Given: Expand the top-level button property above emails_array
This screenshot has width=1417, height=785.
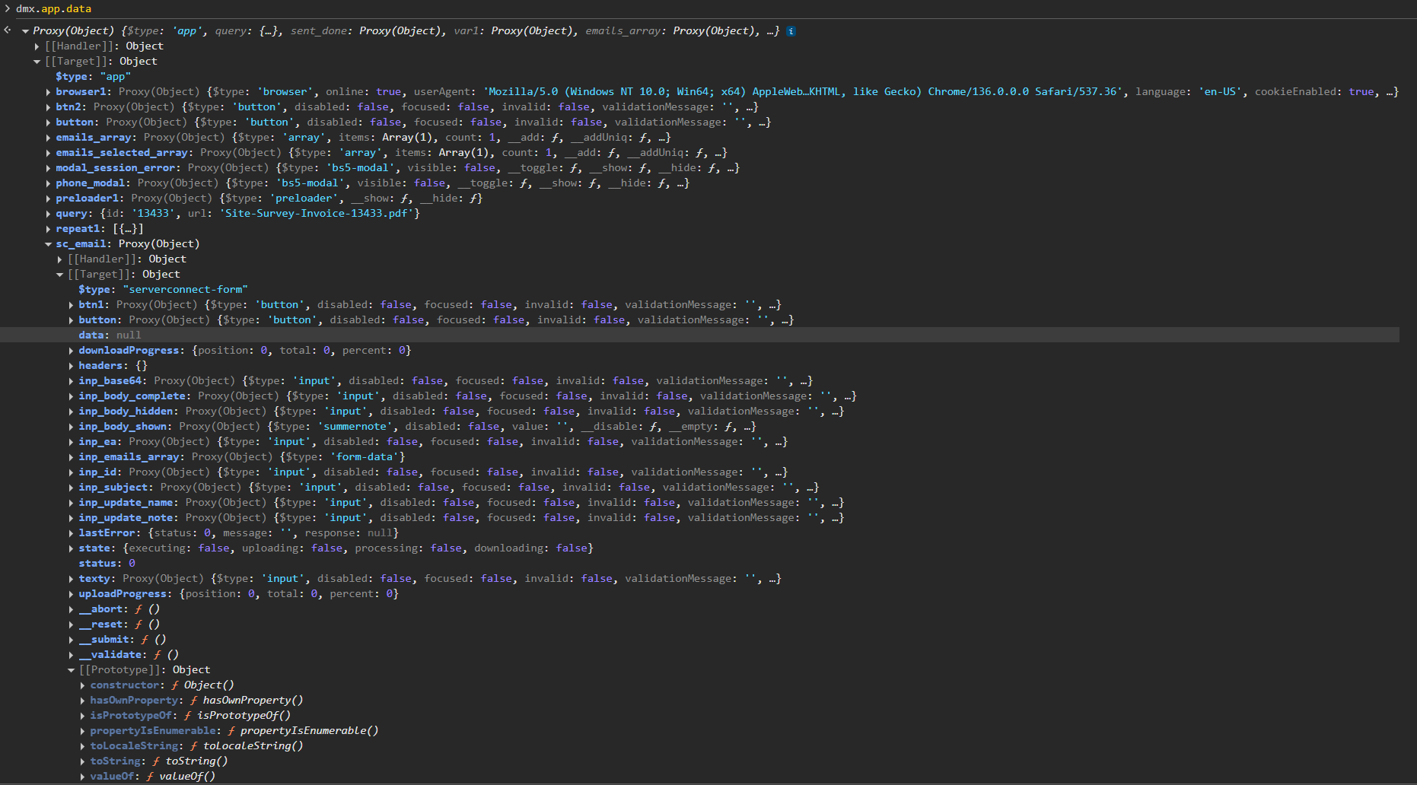Looking at the screenshot, I should (48, 122).
